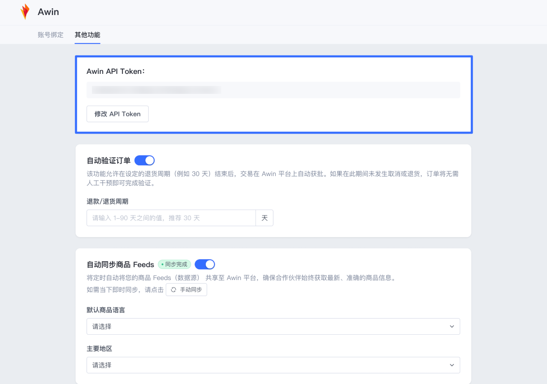The width and height of the screenshot is (547, 384).
Task: Click the 修改 API Token button
Action: (117, 114)
